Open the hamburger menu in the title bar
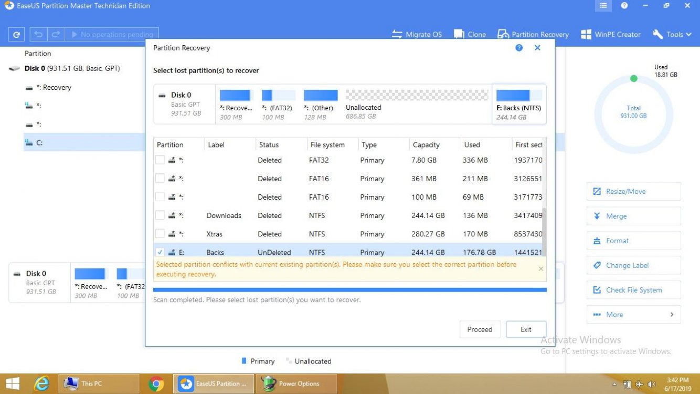 click(603, 6)
